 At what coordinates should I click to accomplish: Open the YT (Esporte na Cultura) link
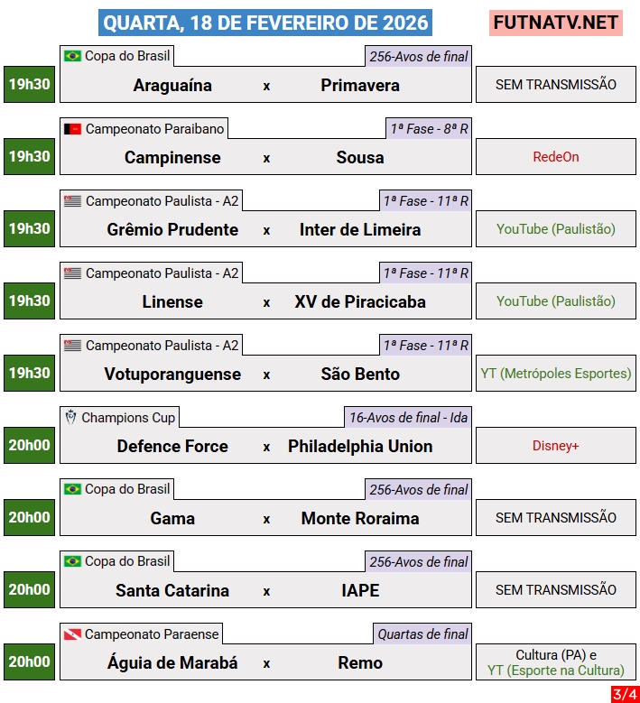pyautogui.click(x=556, y=671)
